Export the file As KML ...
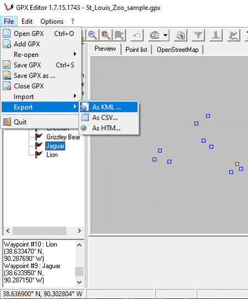This screenshot has width=248, height=299. (109, 107)
